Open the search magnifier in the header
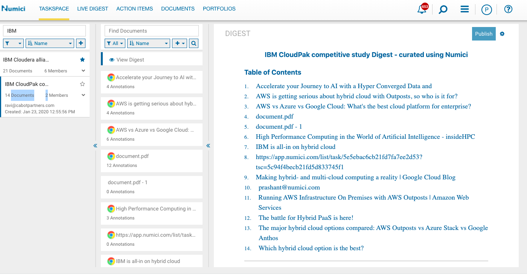 [x=443, y=9]
